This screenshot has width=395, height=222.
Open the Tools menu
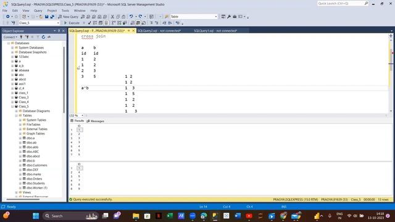tap(65, 10)
